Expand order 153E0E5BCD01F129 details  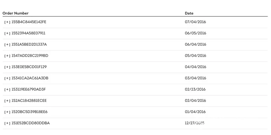pos(7,67)
